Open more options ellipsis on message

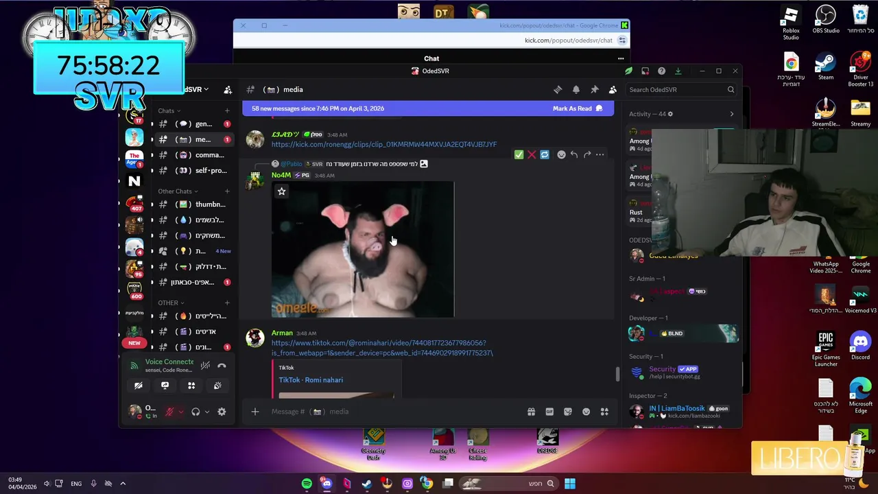coord(600,154)
